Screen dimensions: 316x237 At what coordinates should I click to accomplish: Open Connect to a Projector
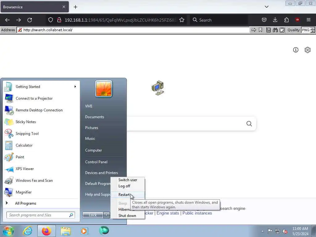[42, 98]
